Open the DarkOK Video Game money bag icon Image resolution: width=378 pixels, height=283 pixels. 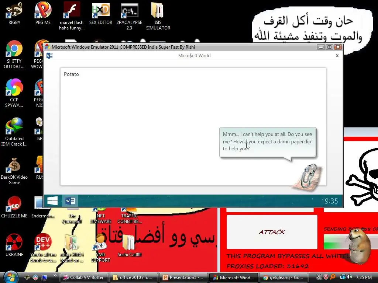tap(14, 171)
